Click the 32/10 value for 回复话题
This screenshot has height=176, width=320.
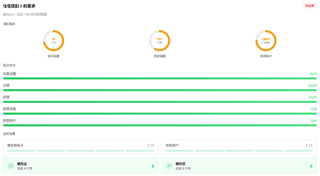tap(313, 74)
